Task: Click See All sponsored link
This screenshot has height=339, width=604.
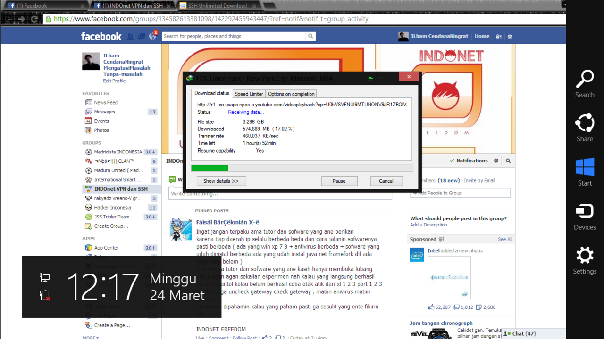Action: [x=505, y=240]
